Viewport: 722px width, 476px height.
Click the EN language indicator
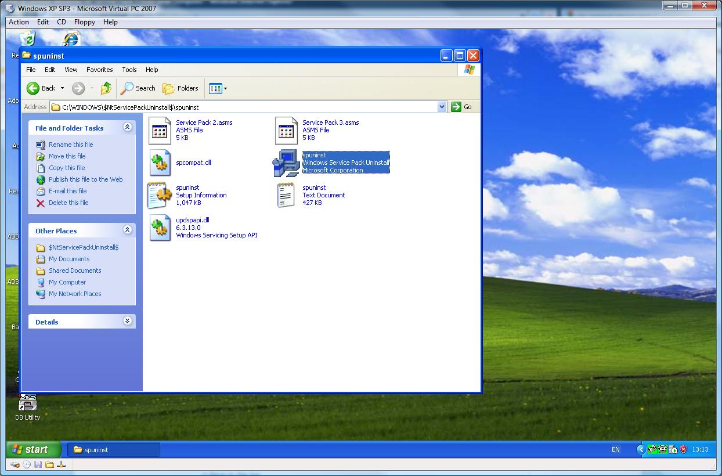pyautogui.click(x=615, y=449)
